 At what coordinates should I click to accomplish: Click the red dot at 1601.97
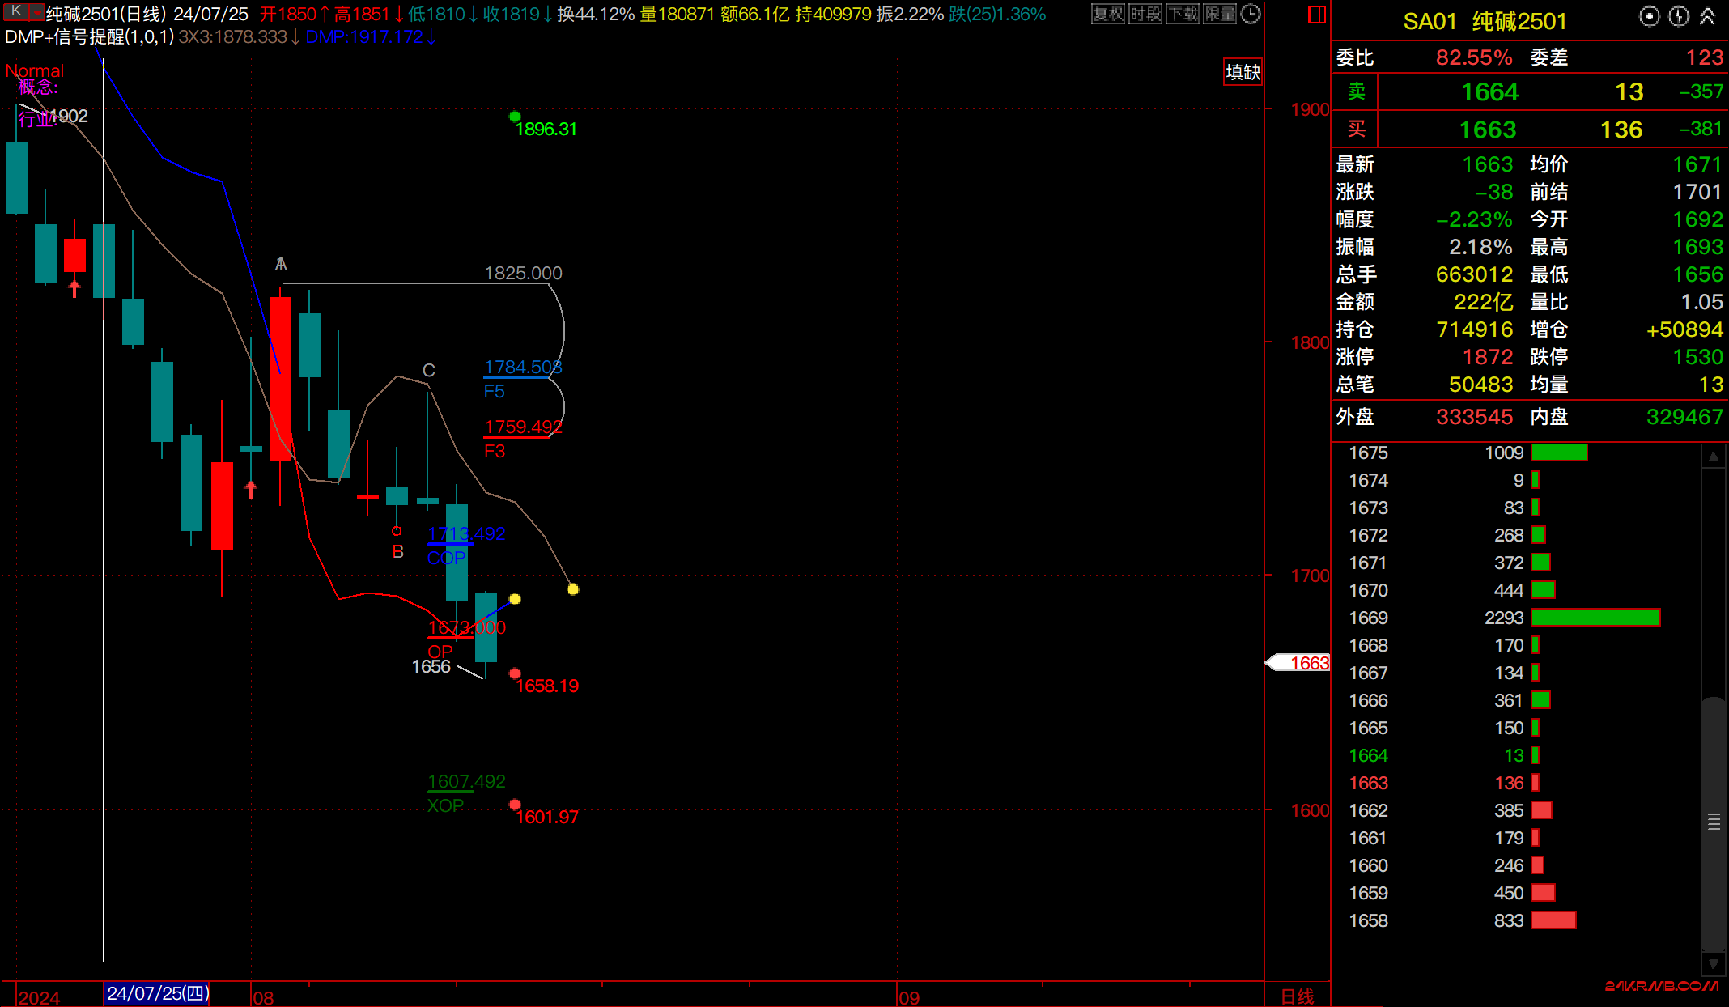(x=514, y=805)
